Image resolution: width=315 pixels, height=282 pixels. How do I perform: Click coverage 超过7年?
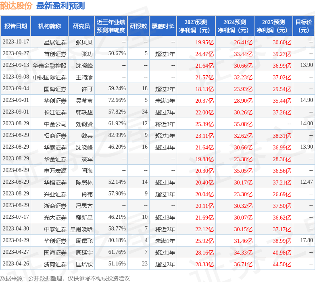pyautogui.click(x=165, y=112)
